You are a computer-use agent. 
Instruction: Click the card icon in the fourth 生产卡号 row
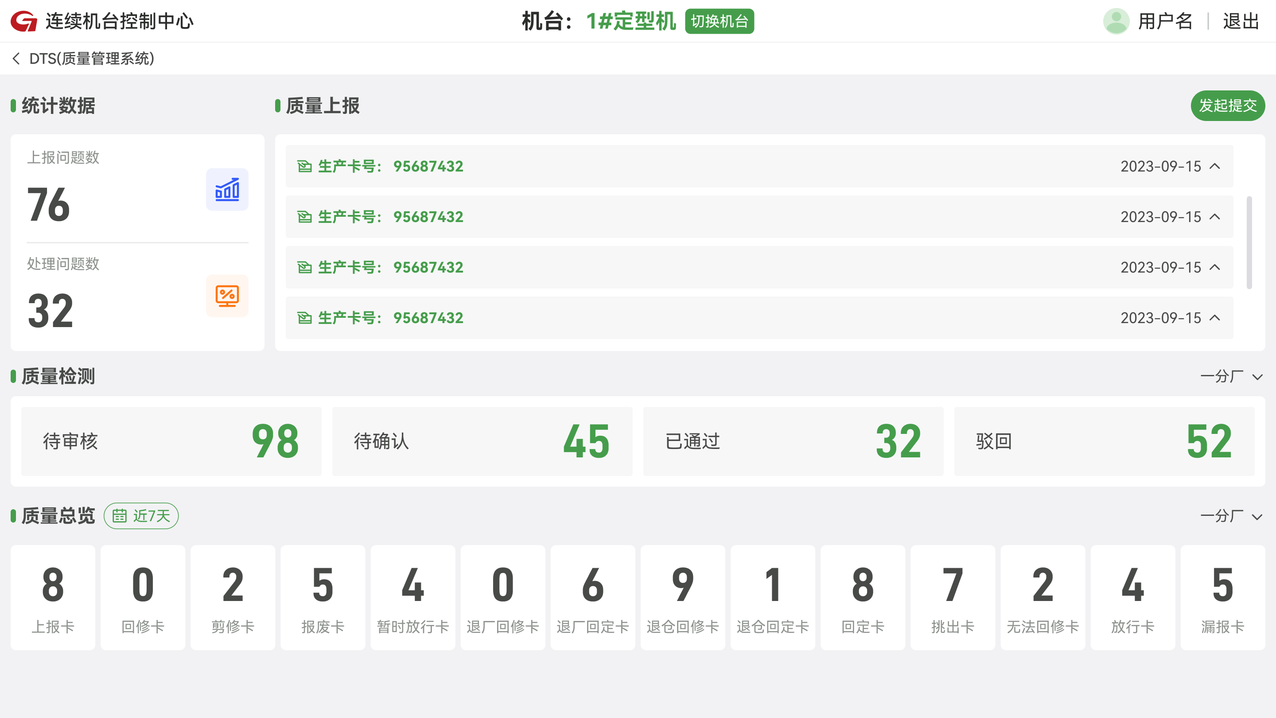click(x=305, y=318)
